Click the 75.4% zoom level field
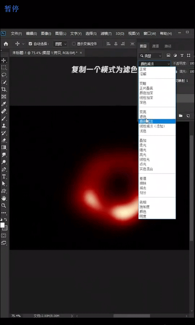This screenshot has width=195, height=325. click(x=16, y=316)
